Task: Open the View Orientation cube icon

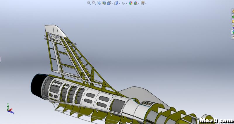Action: [x=109, y=3]
